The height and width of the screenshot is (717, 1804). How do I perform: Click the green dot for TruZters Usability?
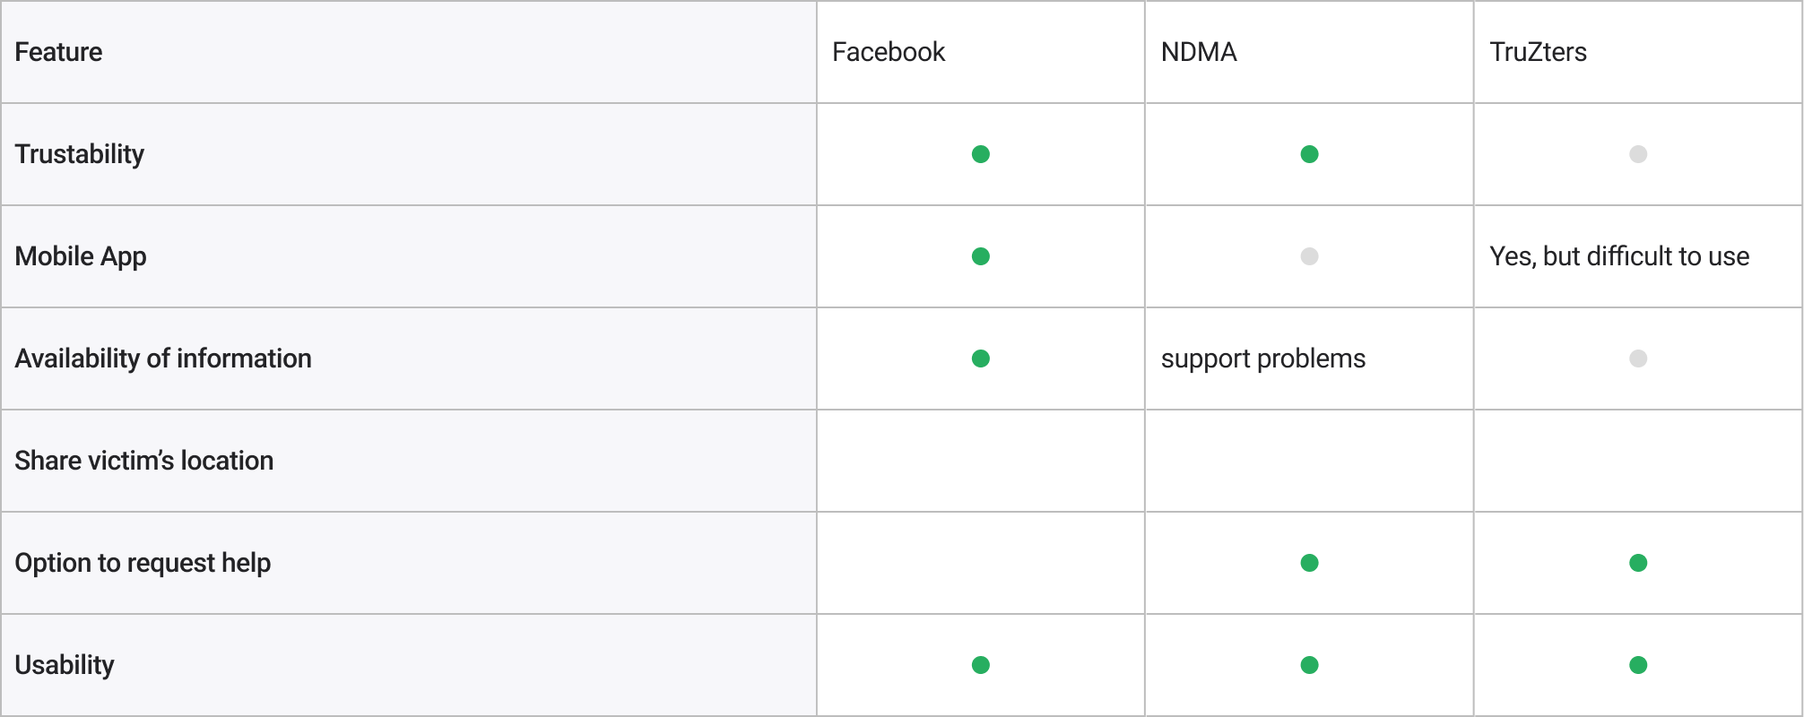pyautogui.click(x=1638, y=665)
